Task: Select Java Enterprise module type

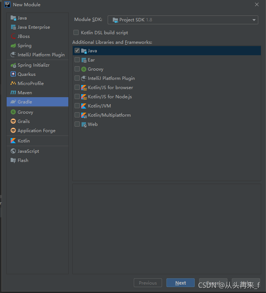Action: (37, 27)
